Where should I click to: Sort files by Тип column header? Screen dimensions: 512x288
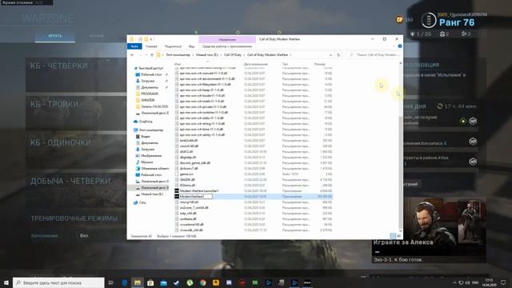(285, 64)
